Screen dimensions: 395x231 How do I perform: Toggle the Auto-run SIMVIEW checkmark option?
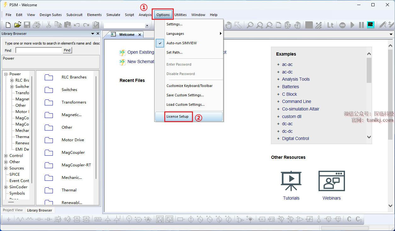coord(161,43)
